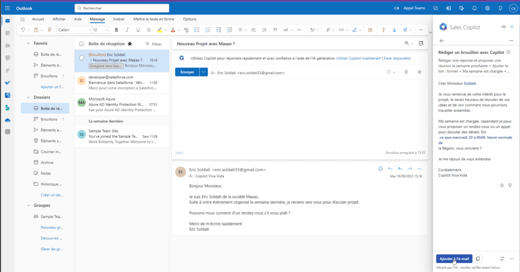Open Mettre le texte en forme tab

click(153, 19)
